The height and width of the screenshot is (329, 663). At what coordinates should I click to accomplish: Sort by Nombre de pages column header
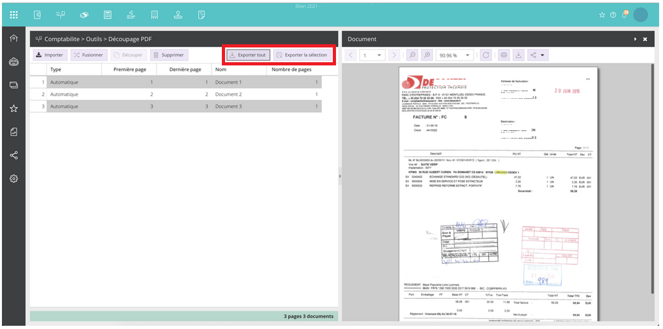pyautogui.click(x=294, y=69)
